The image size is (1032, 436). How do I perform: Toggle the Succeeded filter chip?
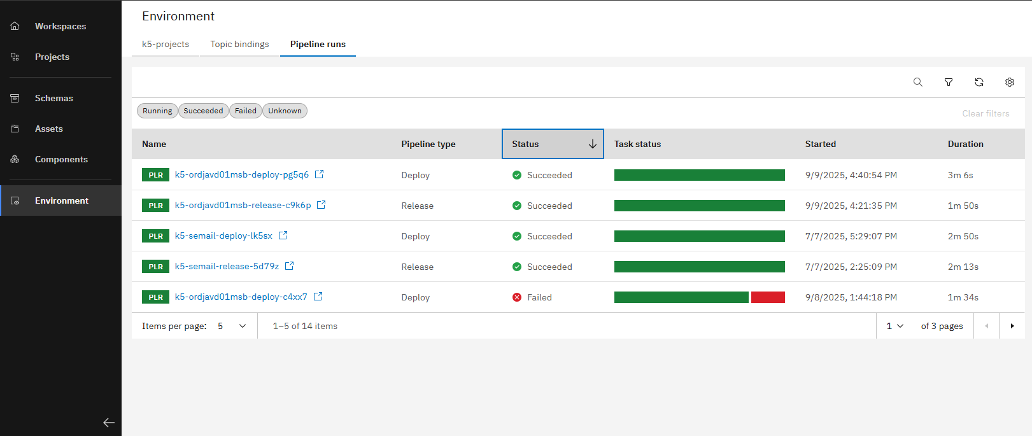tap(203, 111)
